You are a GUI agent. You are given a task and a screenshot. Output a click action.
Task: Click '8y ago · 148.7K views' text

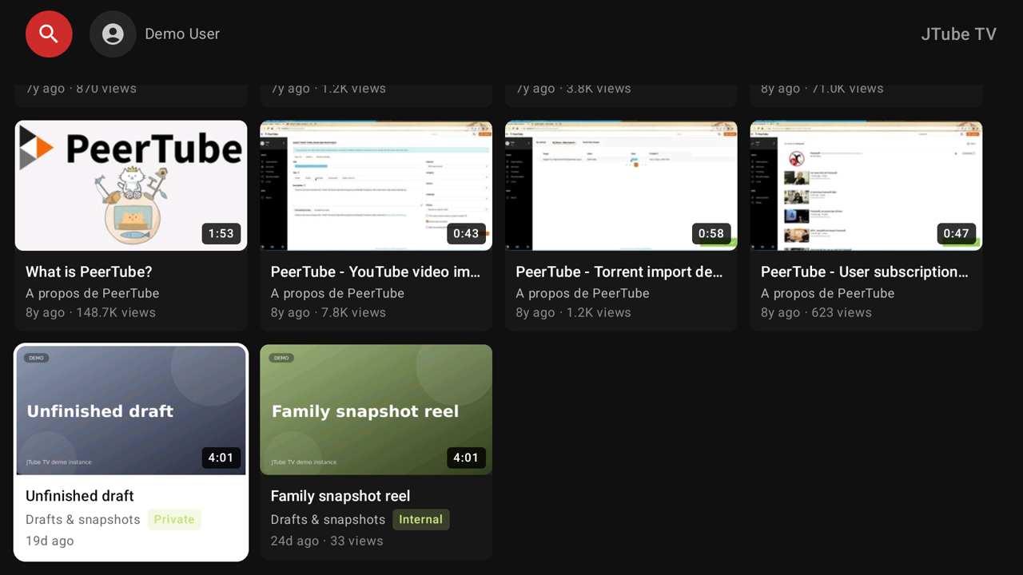coord(90,312)
